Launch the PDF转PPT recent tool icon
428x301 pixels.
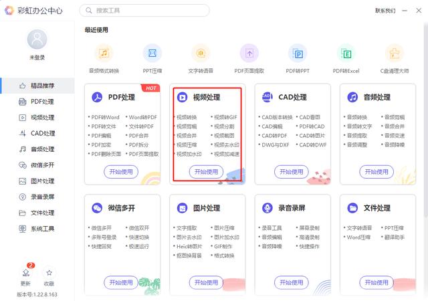pos(298,54)
